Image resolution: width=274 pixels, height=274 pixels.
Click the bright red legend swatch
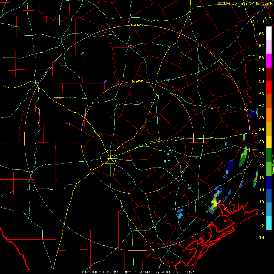click(269, 88)
